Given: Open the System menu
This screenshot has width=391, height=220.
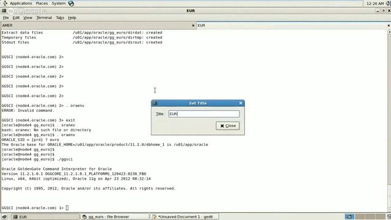Looking at the screenshot, I should (x=59, y=3).
